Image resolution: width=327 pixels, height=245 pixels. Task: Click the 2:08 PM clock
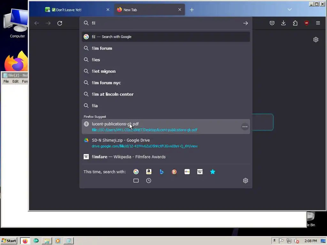click(x=310, y=241)
